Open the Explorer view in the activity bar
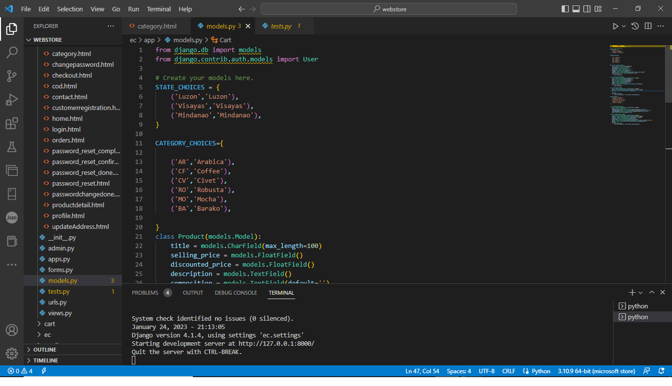Image resolution: width=672 pixels, height=386 pixels. [12, 28]
